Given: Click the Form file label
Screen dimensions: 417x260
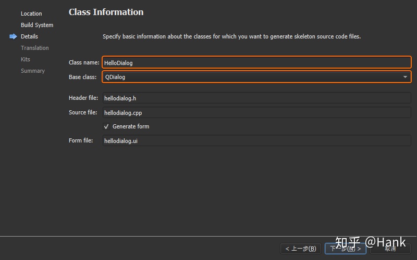Looking at the screenshot, I should 81,140.
